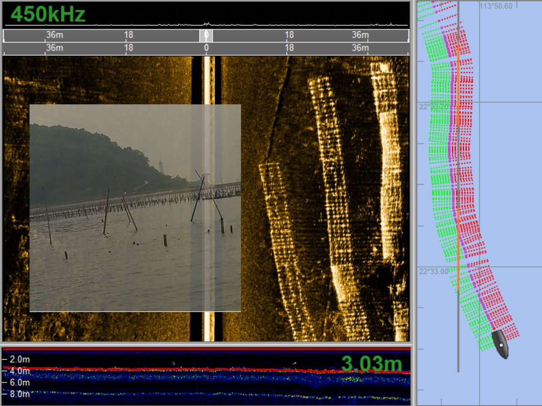
Task: Click the 3.03m depth reading
Action: coord(371,364)
